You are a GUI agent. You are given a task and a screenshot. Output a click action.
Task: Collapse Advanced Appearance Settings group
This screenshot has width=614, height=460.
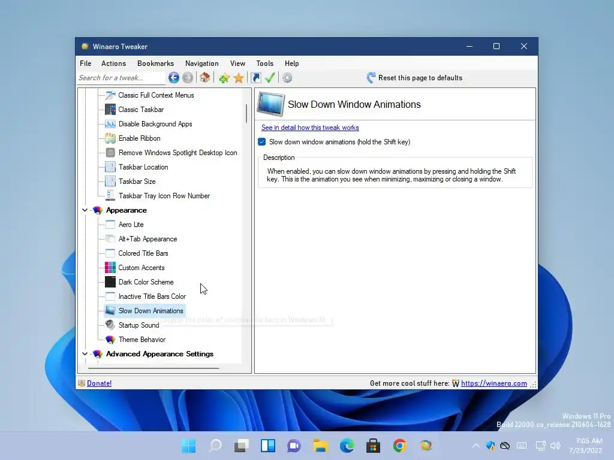pos(85,353)
